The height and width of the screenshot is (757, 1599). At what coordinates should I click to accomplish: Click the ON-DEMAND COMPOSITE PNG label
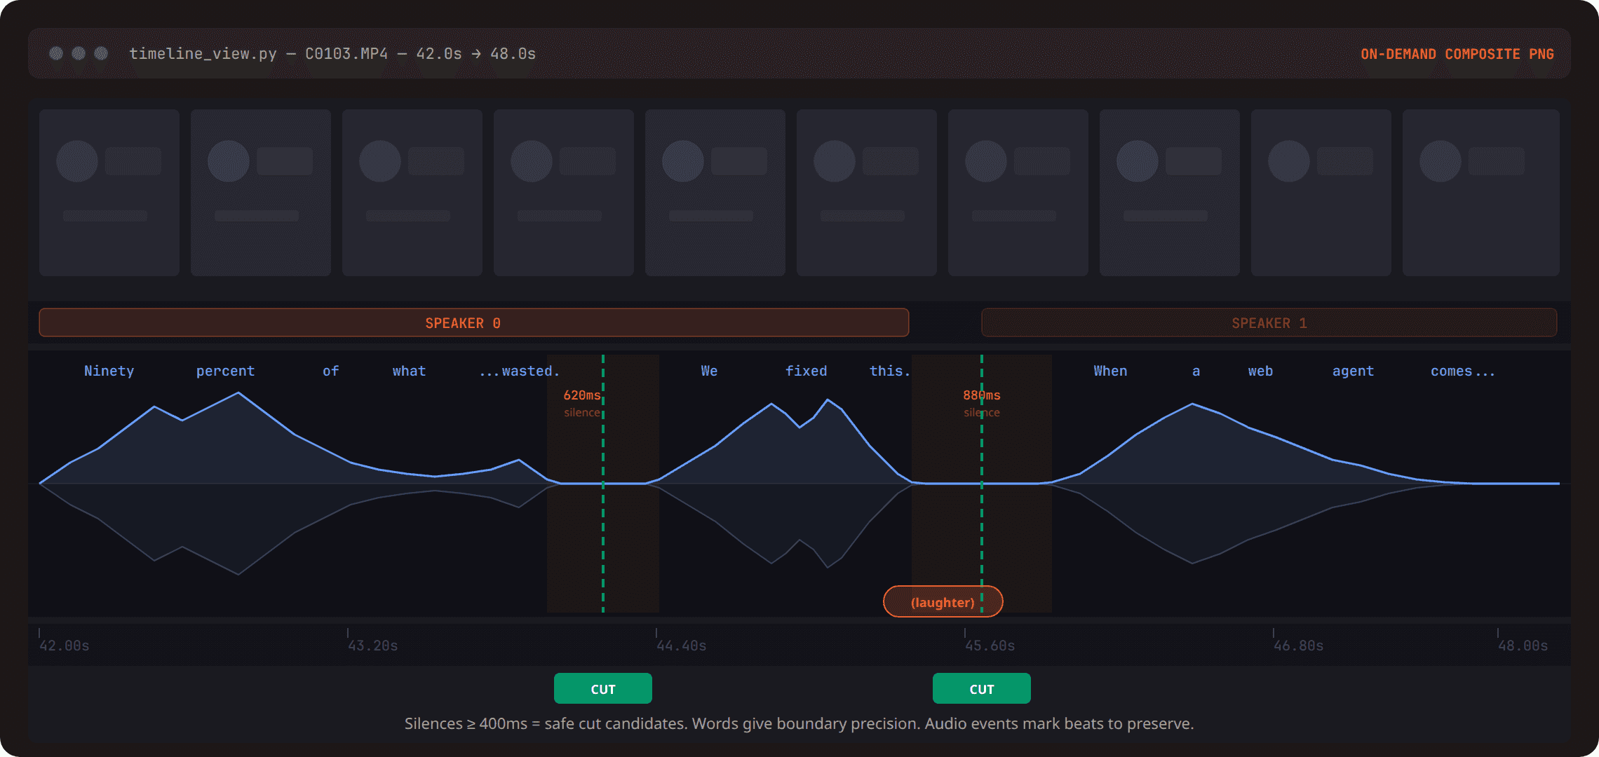(1457, 54)
